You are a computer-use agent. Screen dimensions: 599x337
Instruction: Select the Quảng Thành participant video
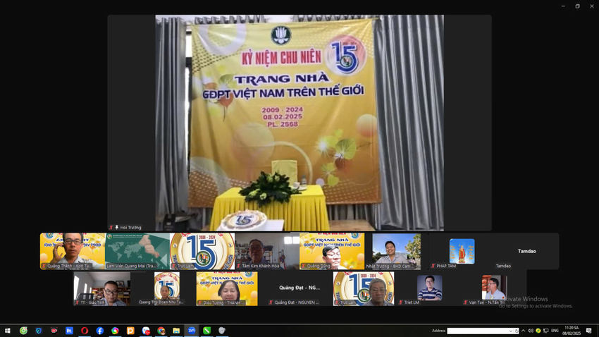coord(73,251)
